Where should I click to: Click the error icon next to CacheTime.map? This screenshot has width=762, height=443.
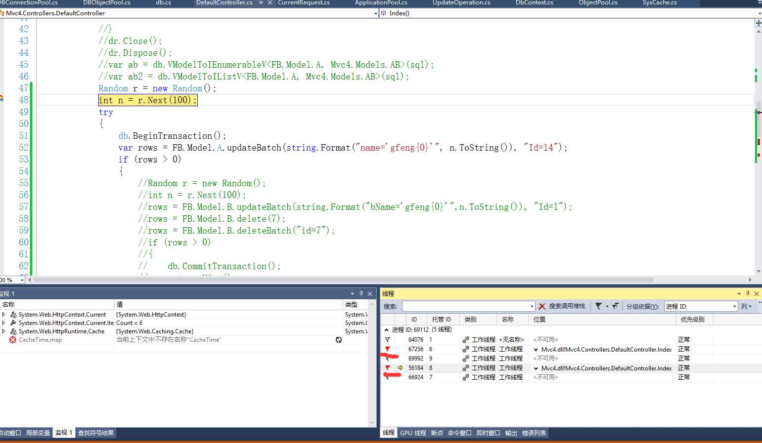[x=13, y=340]
